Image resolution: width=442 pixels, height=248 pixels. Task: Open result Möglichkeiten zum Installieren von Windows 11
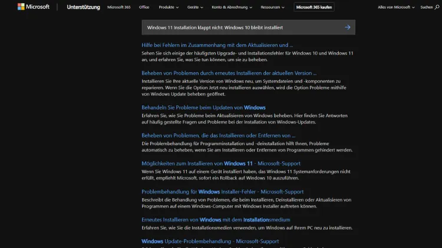coord(221,163)
